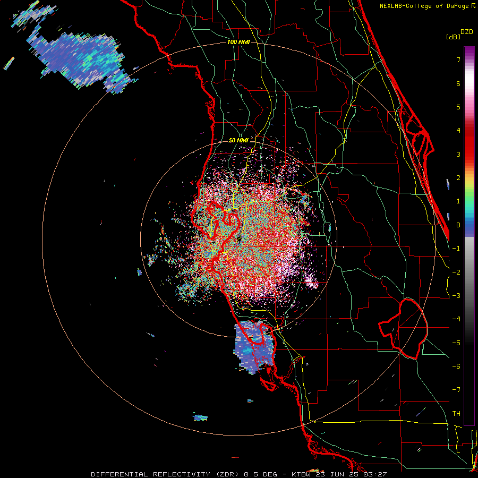This screenshot has height=478, width=478.
Task: Click the 7 tick label on the scale
Action: tap(458, 59)
